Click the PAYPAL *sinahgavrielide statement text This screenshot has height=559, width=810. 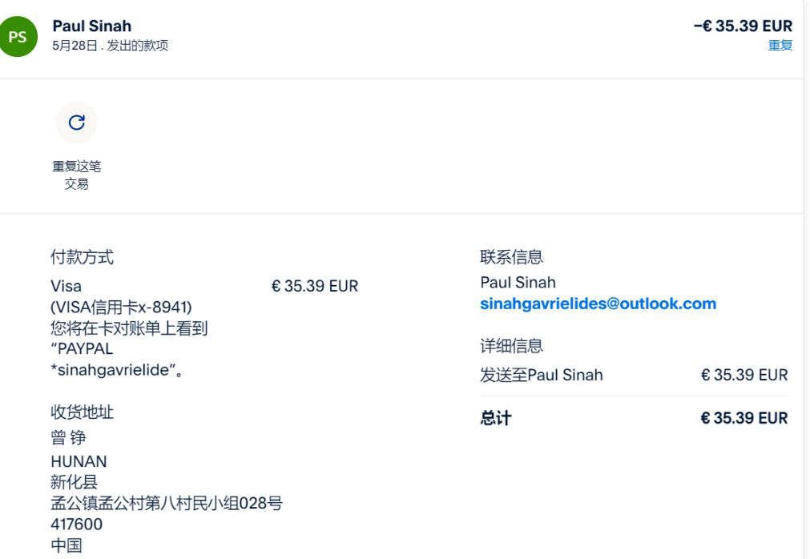[x=112, y=360]
